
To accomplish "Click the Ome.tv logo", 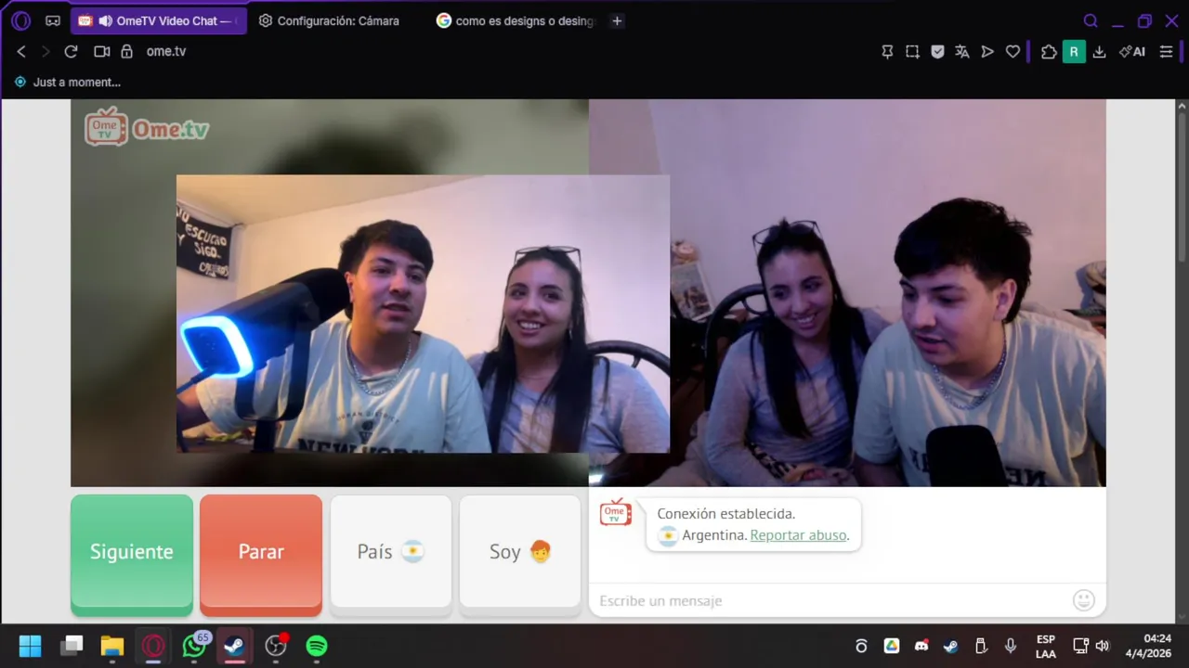I will [147, 128].
